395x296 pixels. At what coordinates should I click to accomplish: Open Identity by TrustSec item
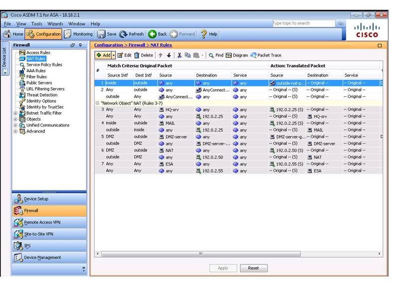tap(45, 107)
